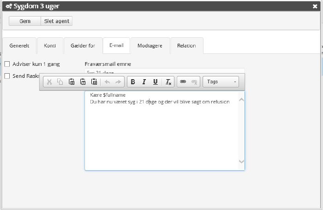The width and height of the screenshot is (323, 210).
Task: Remove formatting with Tx icon
Action: (x=168, y=82)
